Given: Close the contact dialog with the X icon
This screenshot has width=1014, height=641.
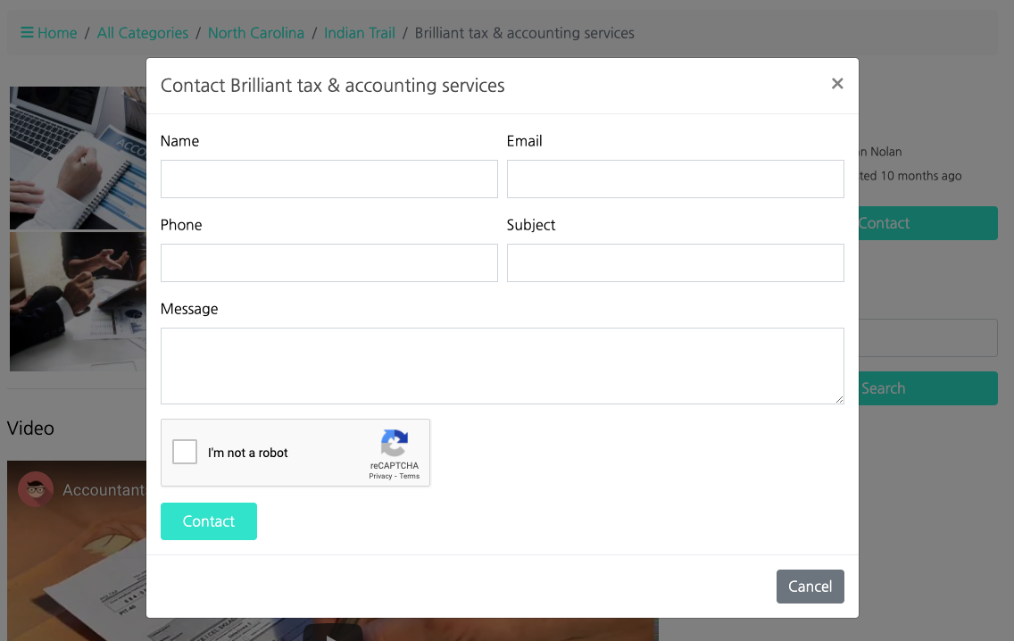Looking at the screenshot, I should (837, 84).
